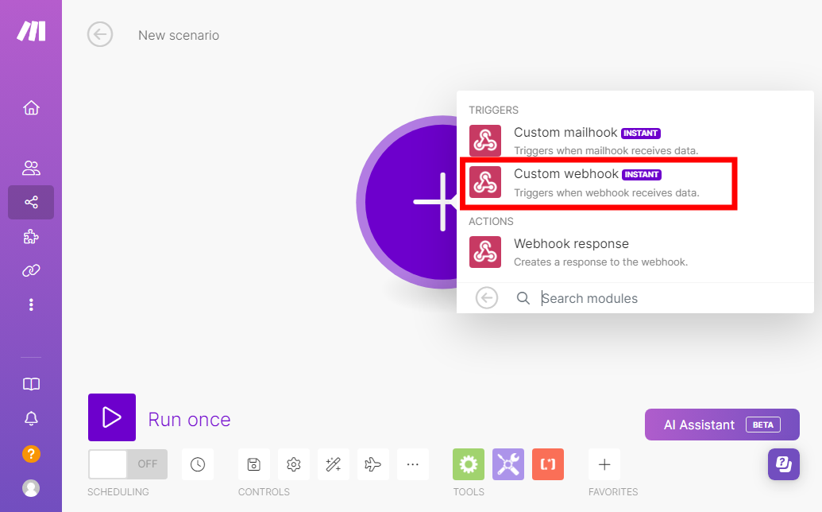The height and width of the screenshot is (512, 822).
Task: Click 'Triggers when mailhook receives data.' text
Action: point(605,151)
